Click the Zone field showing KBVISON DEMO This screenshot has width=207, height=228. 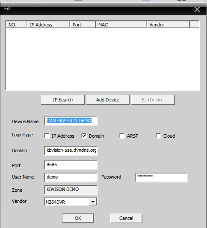(71, 190)
